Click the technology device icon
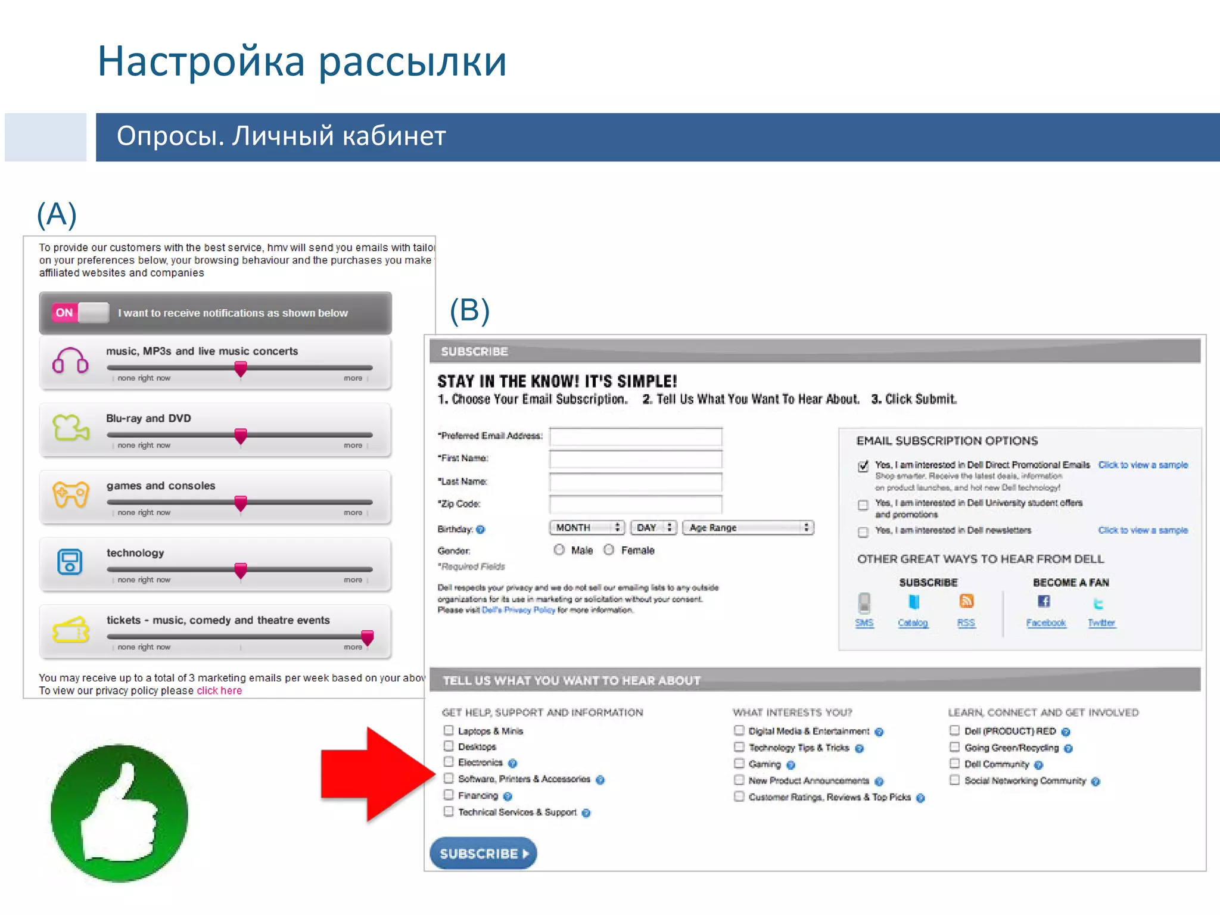Screen dimensions: 1220x915 point(70,562)
